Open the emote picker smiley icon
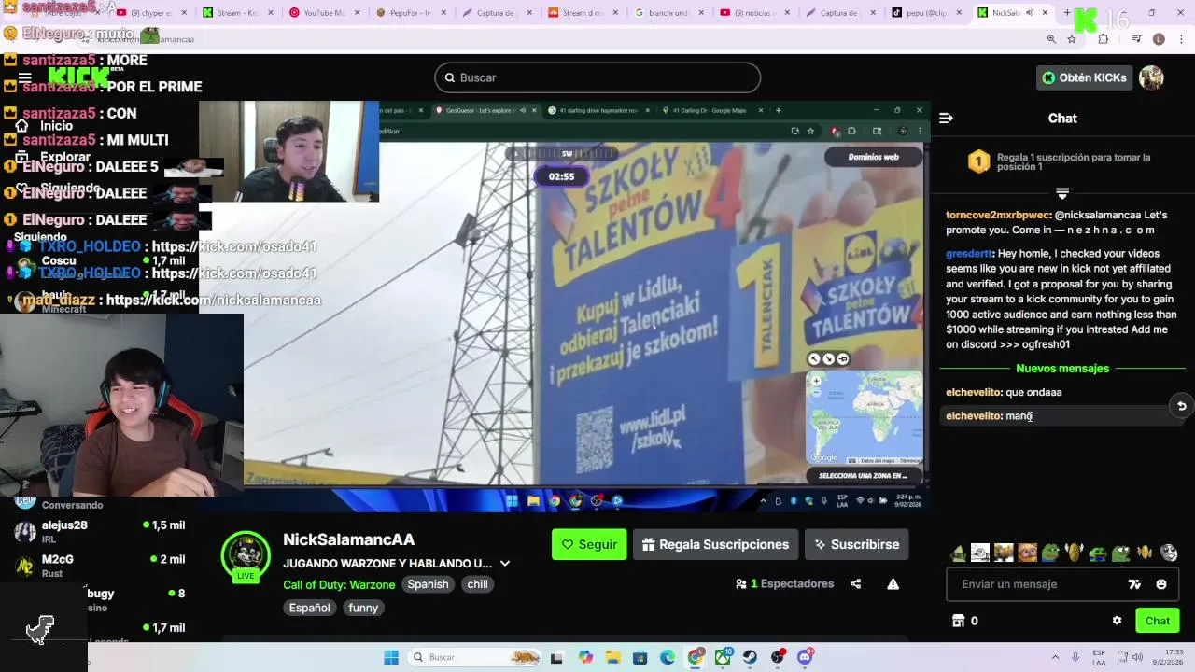This screenshot has height=672, width=1195. click(1160, 584)
